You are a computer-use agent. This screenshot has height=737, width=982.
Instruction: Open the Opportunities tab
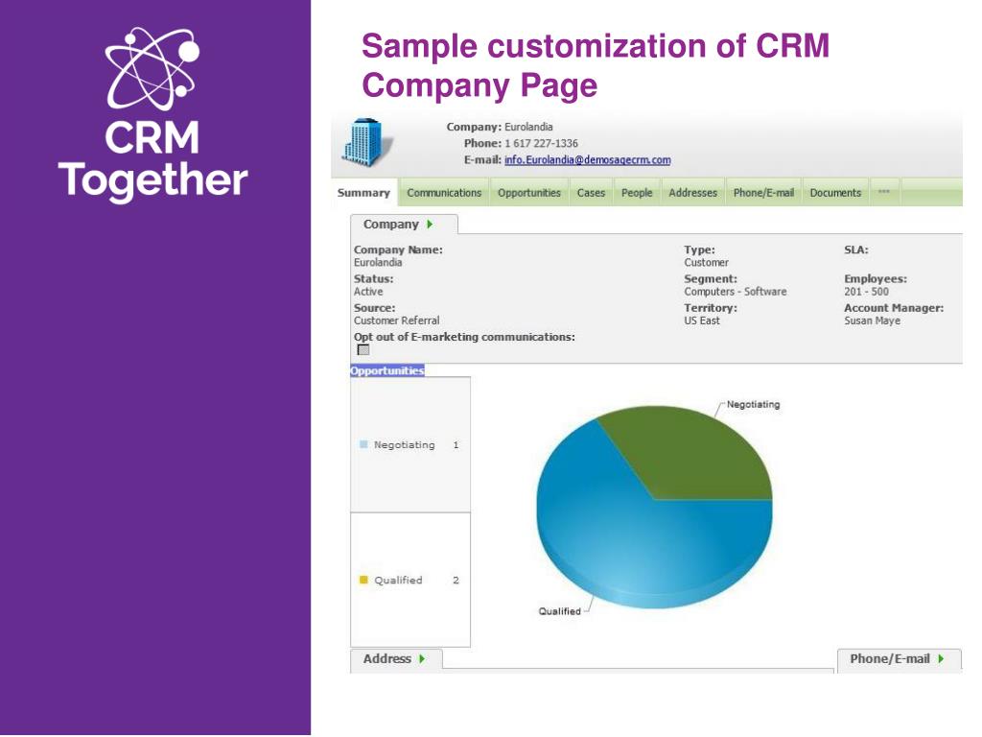(x=529, y=192)
